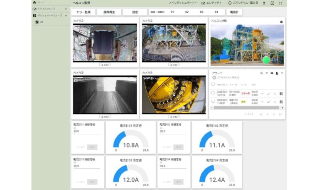This screenshot has height=190, width=319.
Task: Toggle the select-all checkbox in the alarms header
Action: [213, 84]
